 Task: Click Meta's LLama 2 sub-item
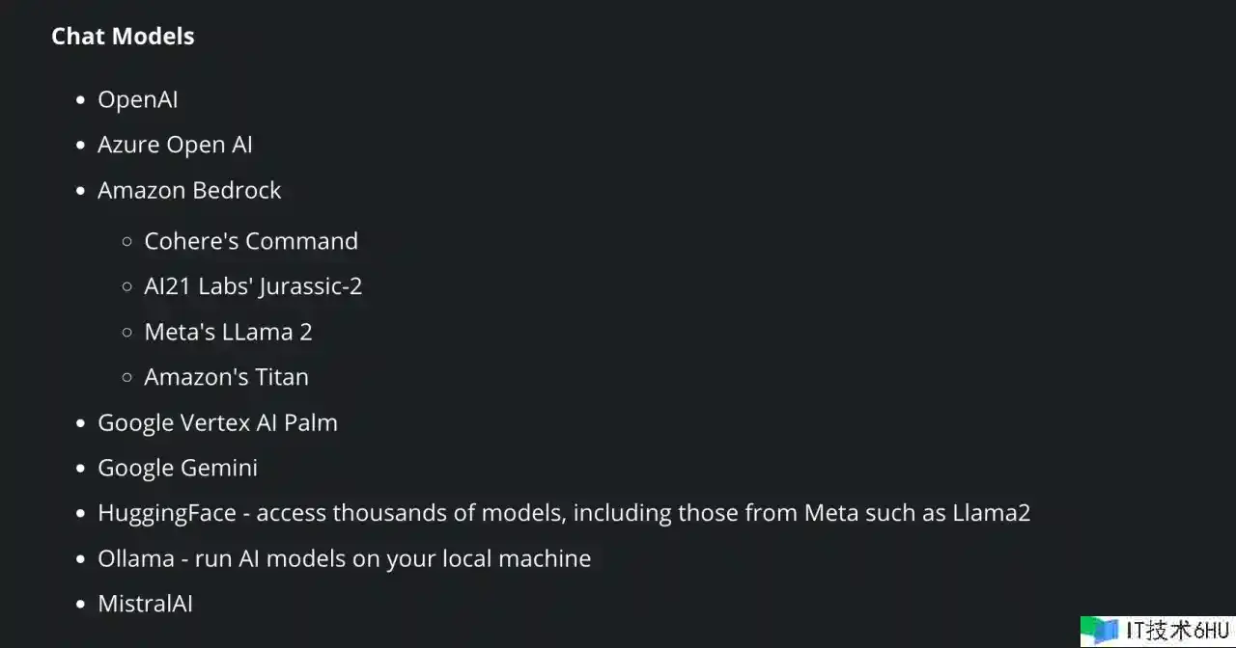[x=228, y=332]
